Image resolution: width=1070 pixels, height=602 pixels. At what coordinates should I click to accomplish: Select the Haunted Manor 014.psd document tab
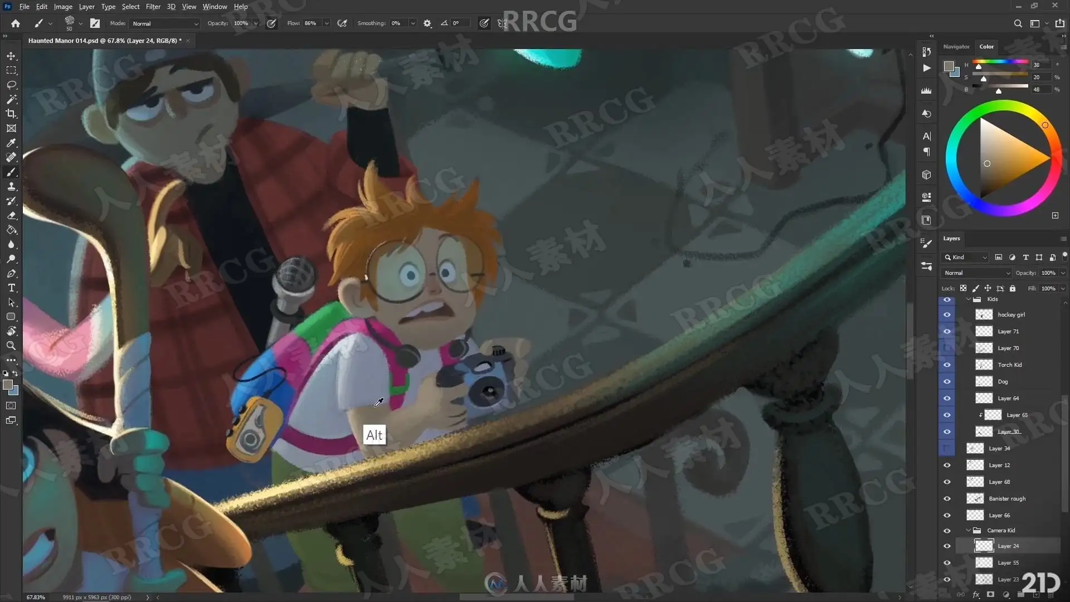105,41
